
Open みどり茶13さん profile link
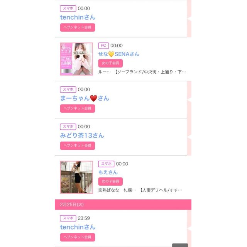pos(82,135)
